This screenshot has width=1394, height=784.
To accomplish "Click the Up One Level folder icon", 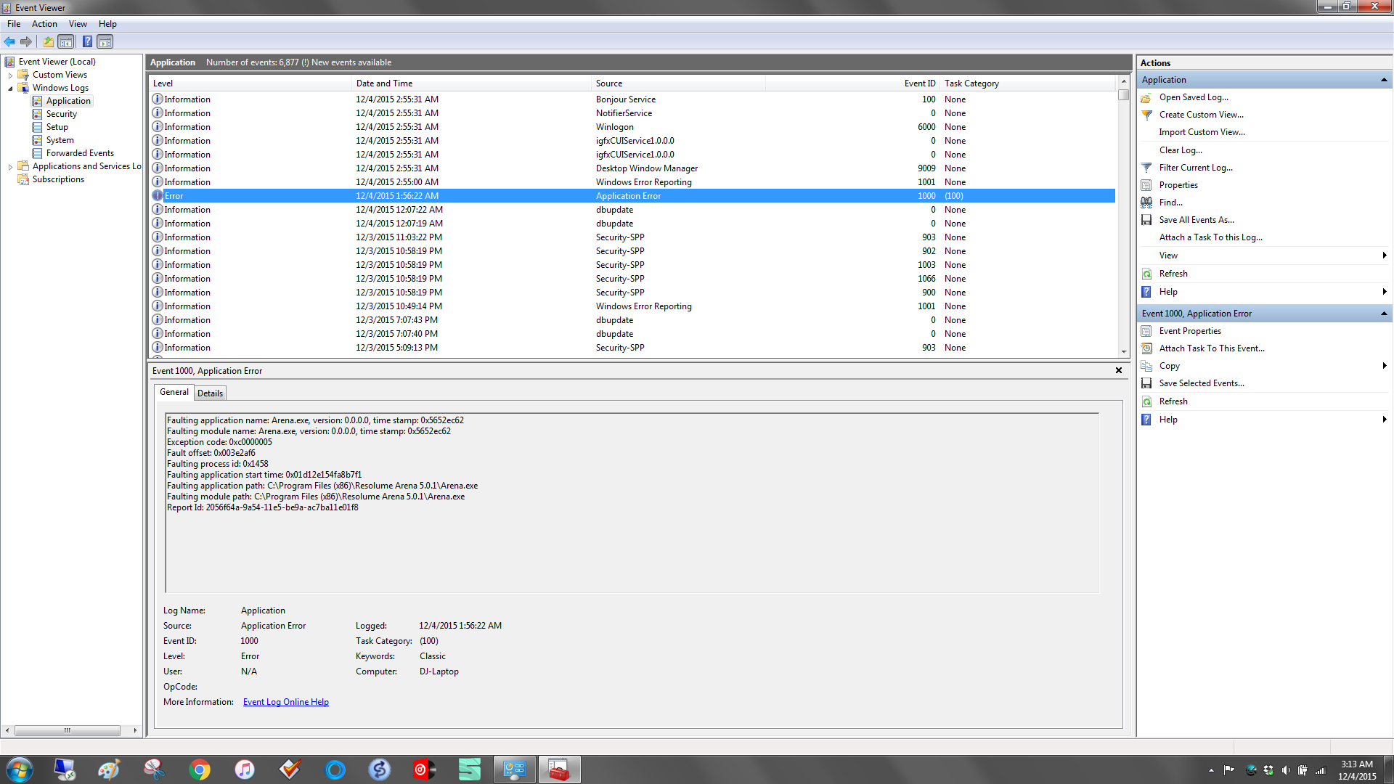I will (x=48, y=41).
